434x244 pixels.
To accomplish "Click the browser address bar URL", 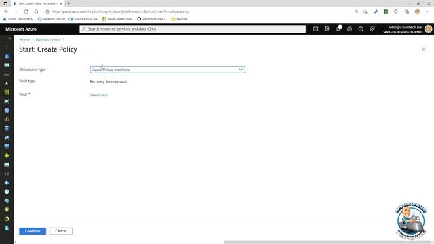I will point(121,12).
